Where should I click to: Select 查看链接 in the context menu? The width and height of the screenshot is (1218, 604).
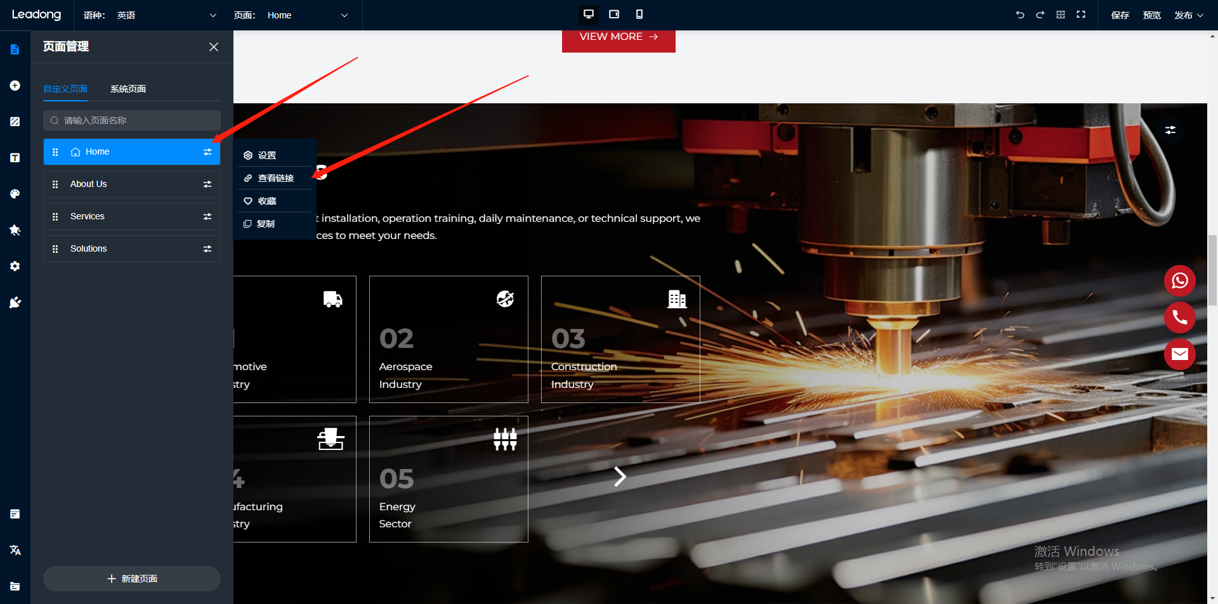click(x=275, y=178)
